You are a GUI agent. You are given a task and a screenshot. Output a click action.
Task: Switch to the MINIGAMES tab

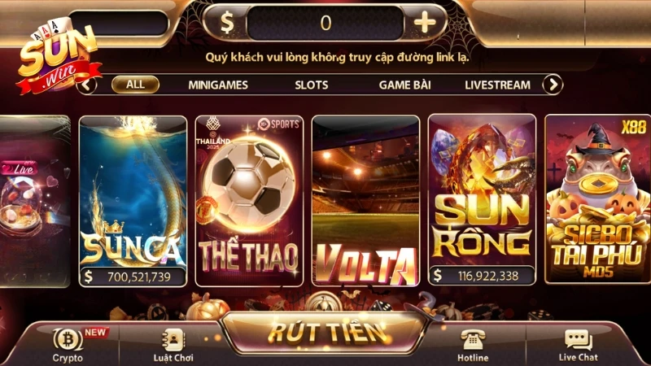(x=218, y=85)
